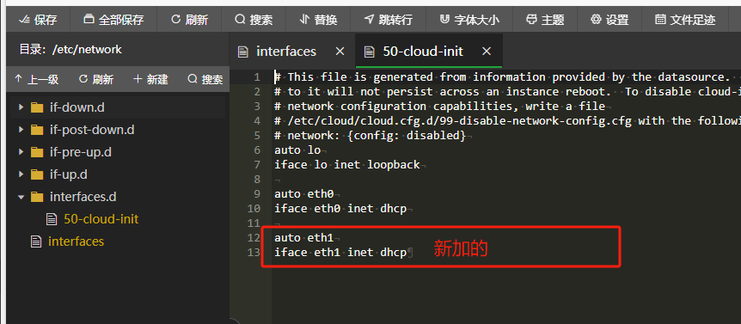The image size is (741, 324).
Task: Click the file icon on the 50-cloud-init tab
Action: click(x=370, y=52)
